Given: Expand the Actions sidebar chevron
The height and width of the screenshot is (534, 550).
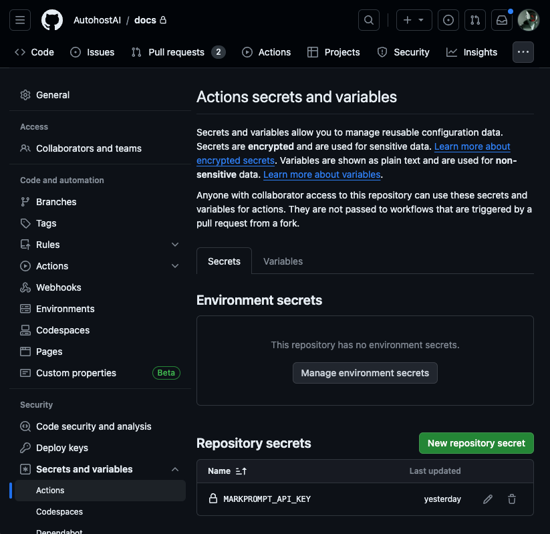Looking at the screenshot, I should (x=175, y=265).
